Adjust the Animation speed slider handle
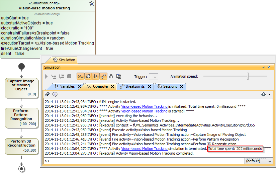The width and height of the screenshot is (277, 174). click(x=248, y=77)
